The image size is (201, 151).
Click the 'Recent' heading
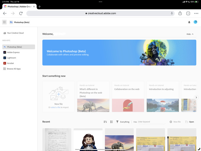(46, 122)
